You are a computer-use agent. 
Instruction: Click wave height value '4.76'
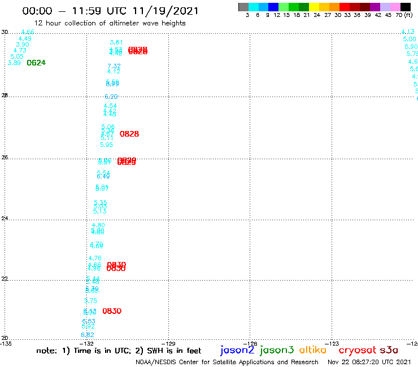click(95, 258)
